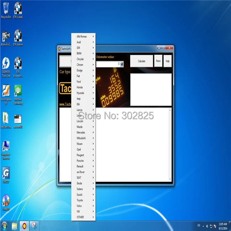Select Renault in the car menu
This screenshot has height=231, width=231.
(84, 166)
